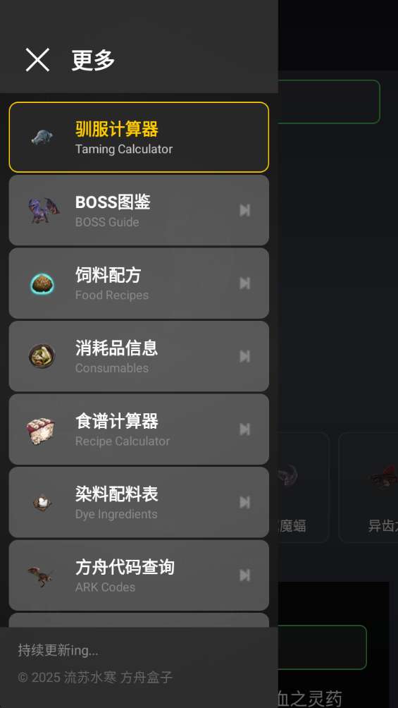
Task: Select the 驯服计算器 menu item
Action: [x=139, y=138]
